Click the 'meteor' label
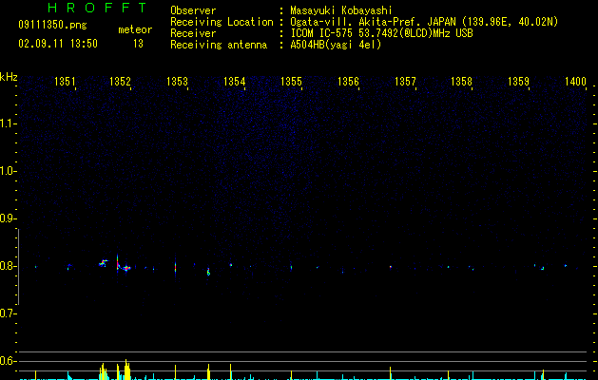 click(x=135, y=29)
